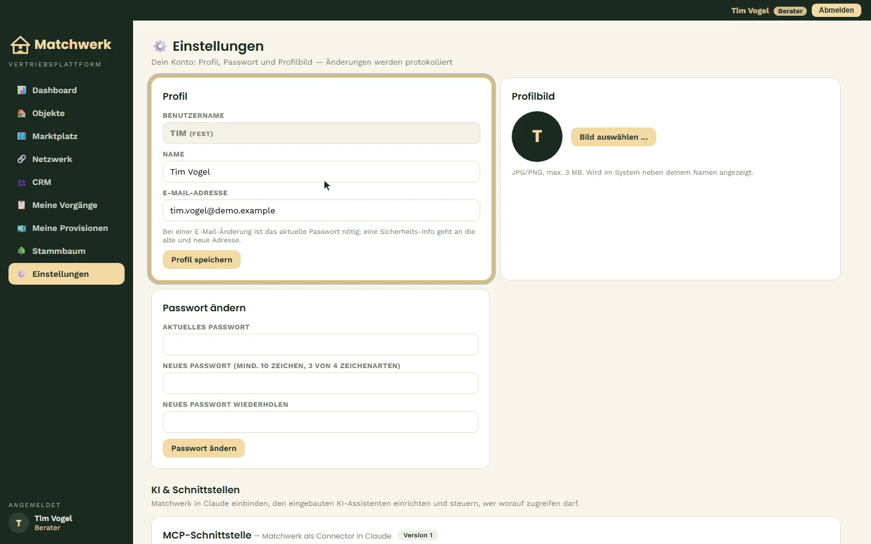Click the gear icon beside the Einstellungen heading
This screenshot has height=544, width=871.
point(160,46)
